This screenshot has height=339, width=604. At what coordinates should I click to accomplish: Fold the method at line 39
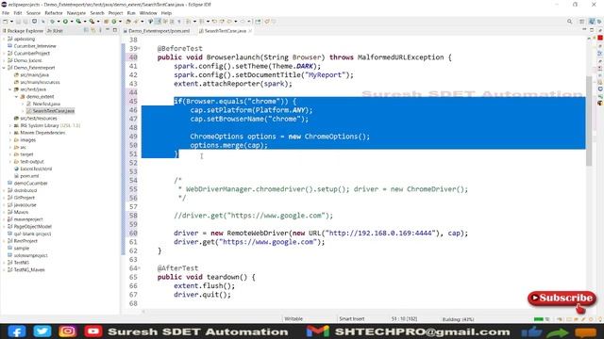(139, 49)
